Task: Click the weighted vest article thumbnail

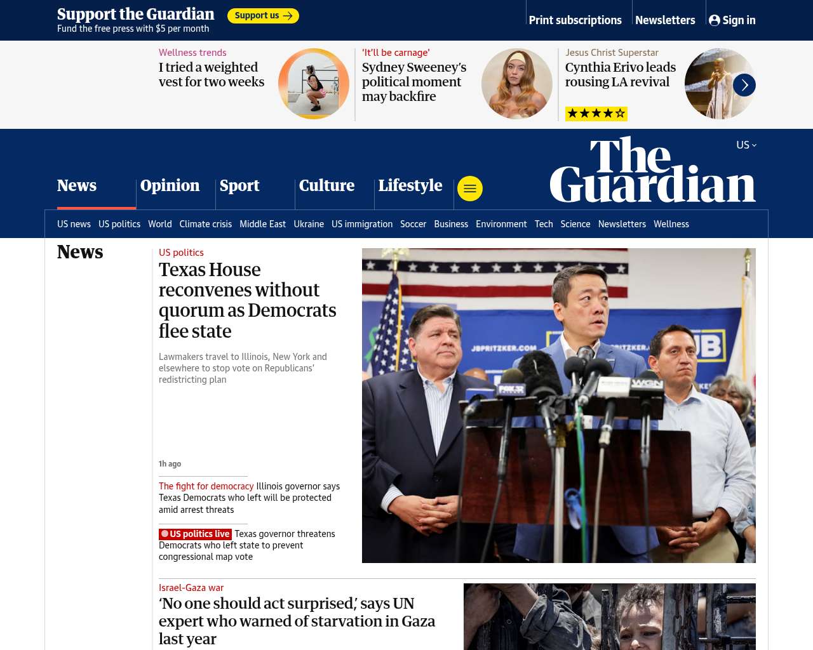Action: pos(314,84)
